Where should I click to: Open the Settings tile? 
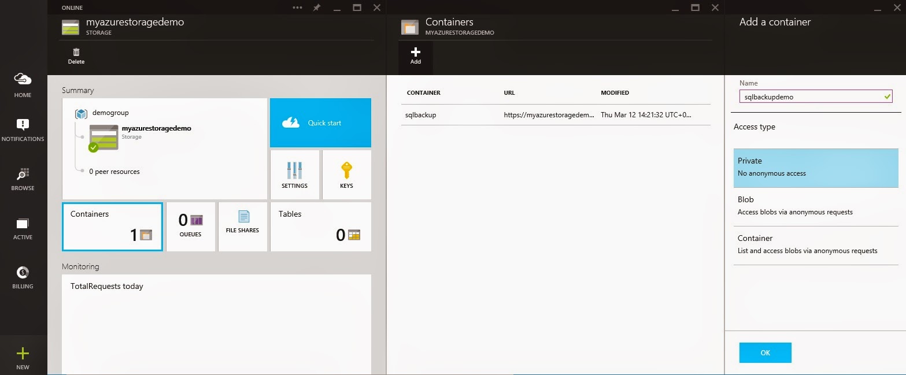pyautogui.click(x=294, y=174)
